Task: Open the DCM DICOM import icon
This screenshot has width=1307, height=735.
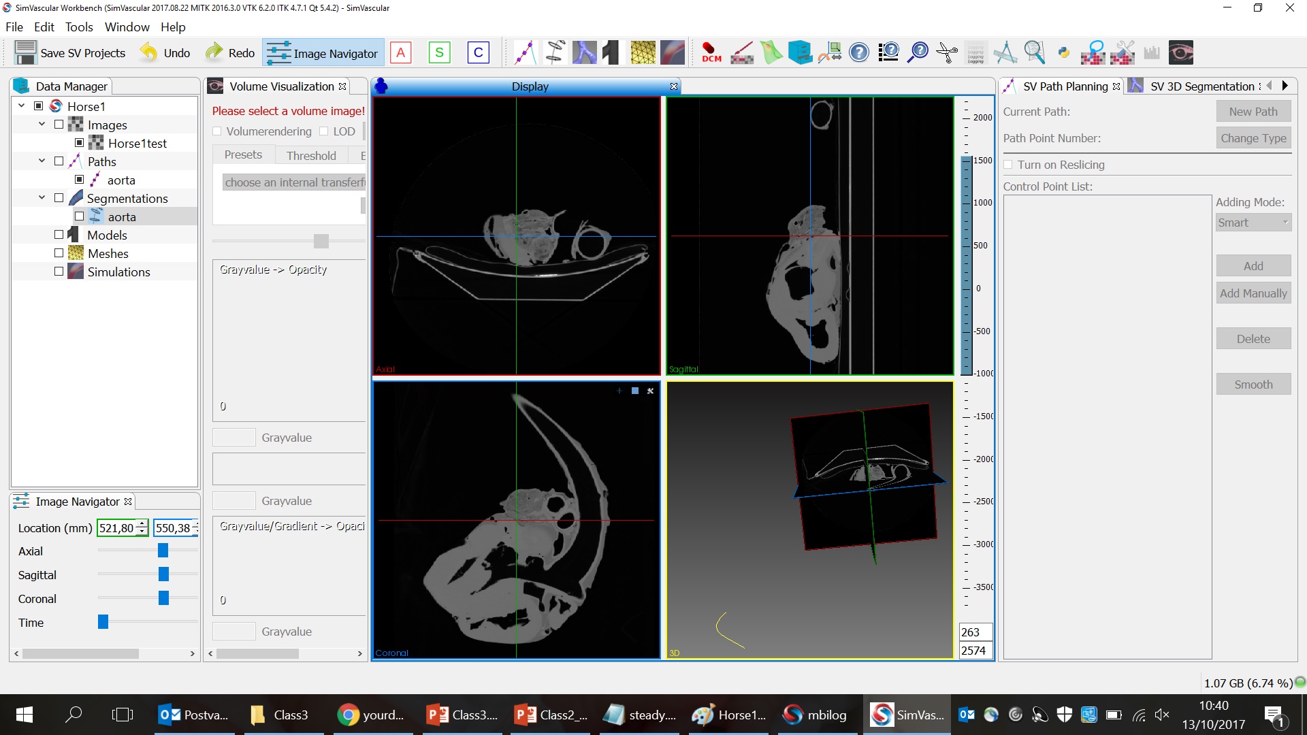Action: click(711, 52)
